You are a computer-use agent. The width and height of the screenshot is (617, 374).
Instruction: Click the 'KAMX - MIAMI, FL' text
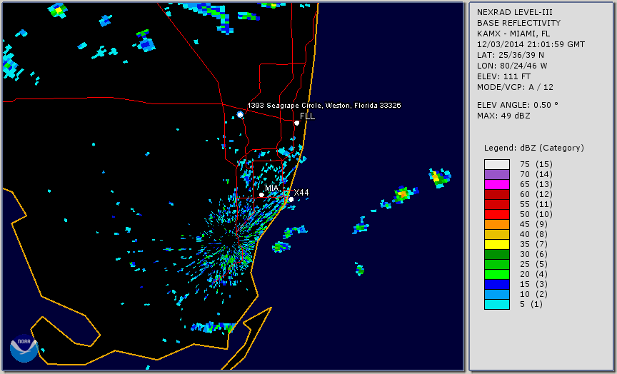tap(513, 34)
